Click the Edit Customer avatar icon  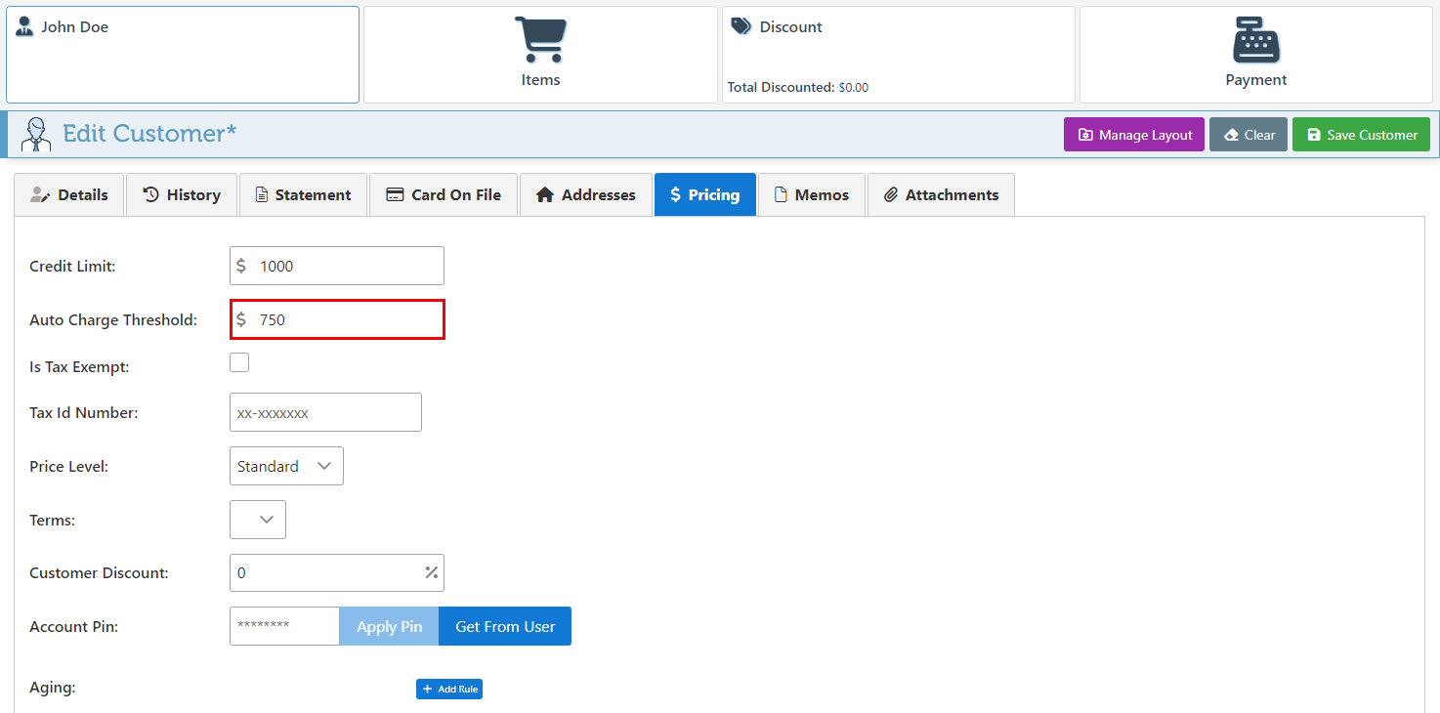(x=36, y=134)
